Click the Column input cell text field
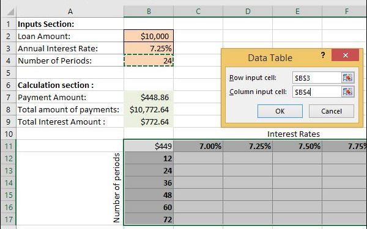The width and height of the screenshot is (367, 229). 317,92
